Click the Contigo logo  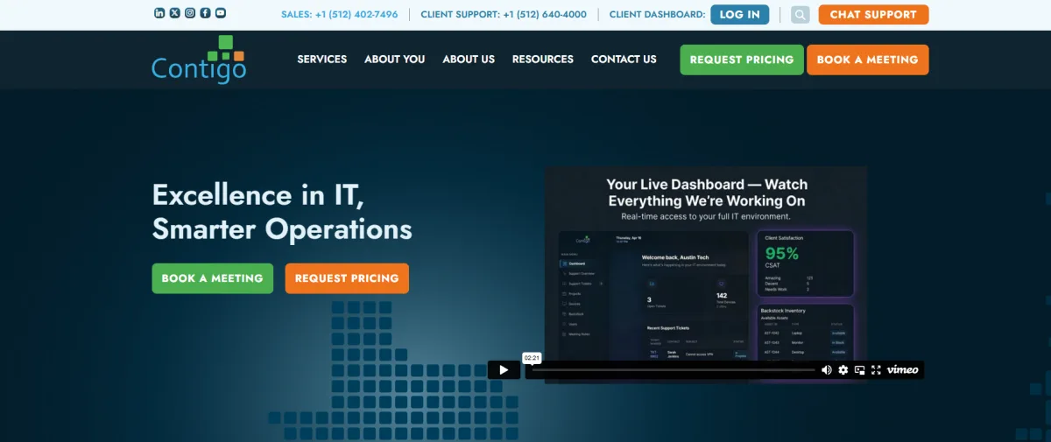(198, 60)
